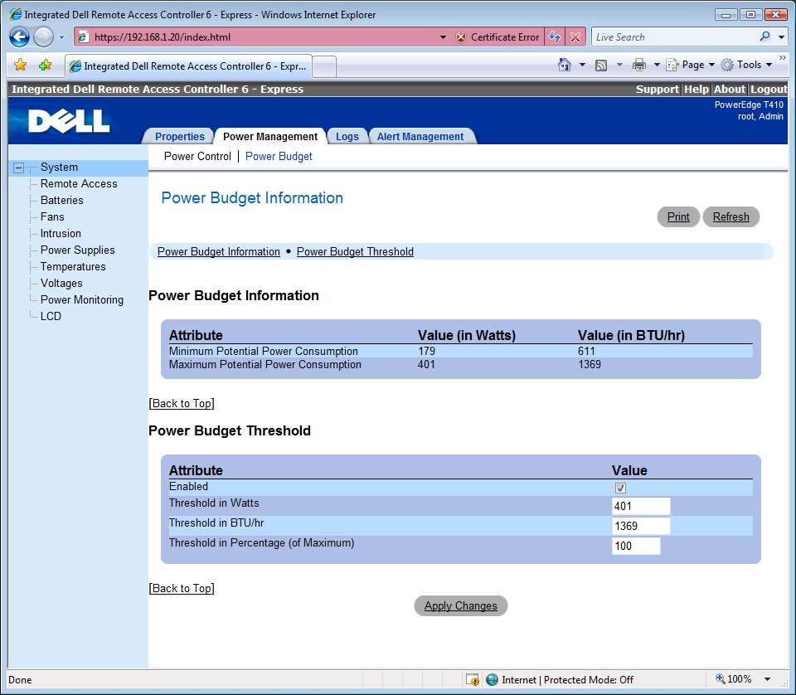This screenshot has height=695, width=796.
Task: Click the red Stop loading icon
Action: click(x=575, y=37)
